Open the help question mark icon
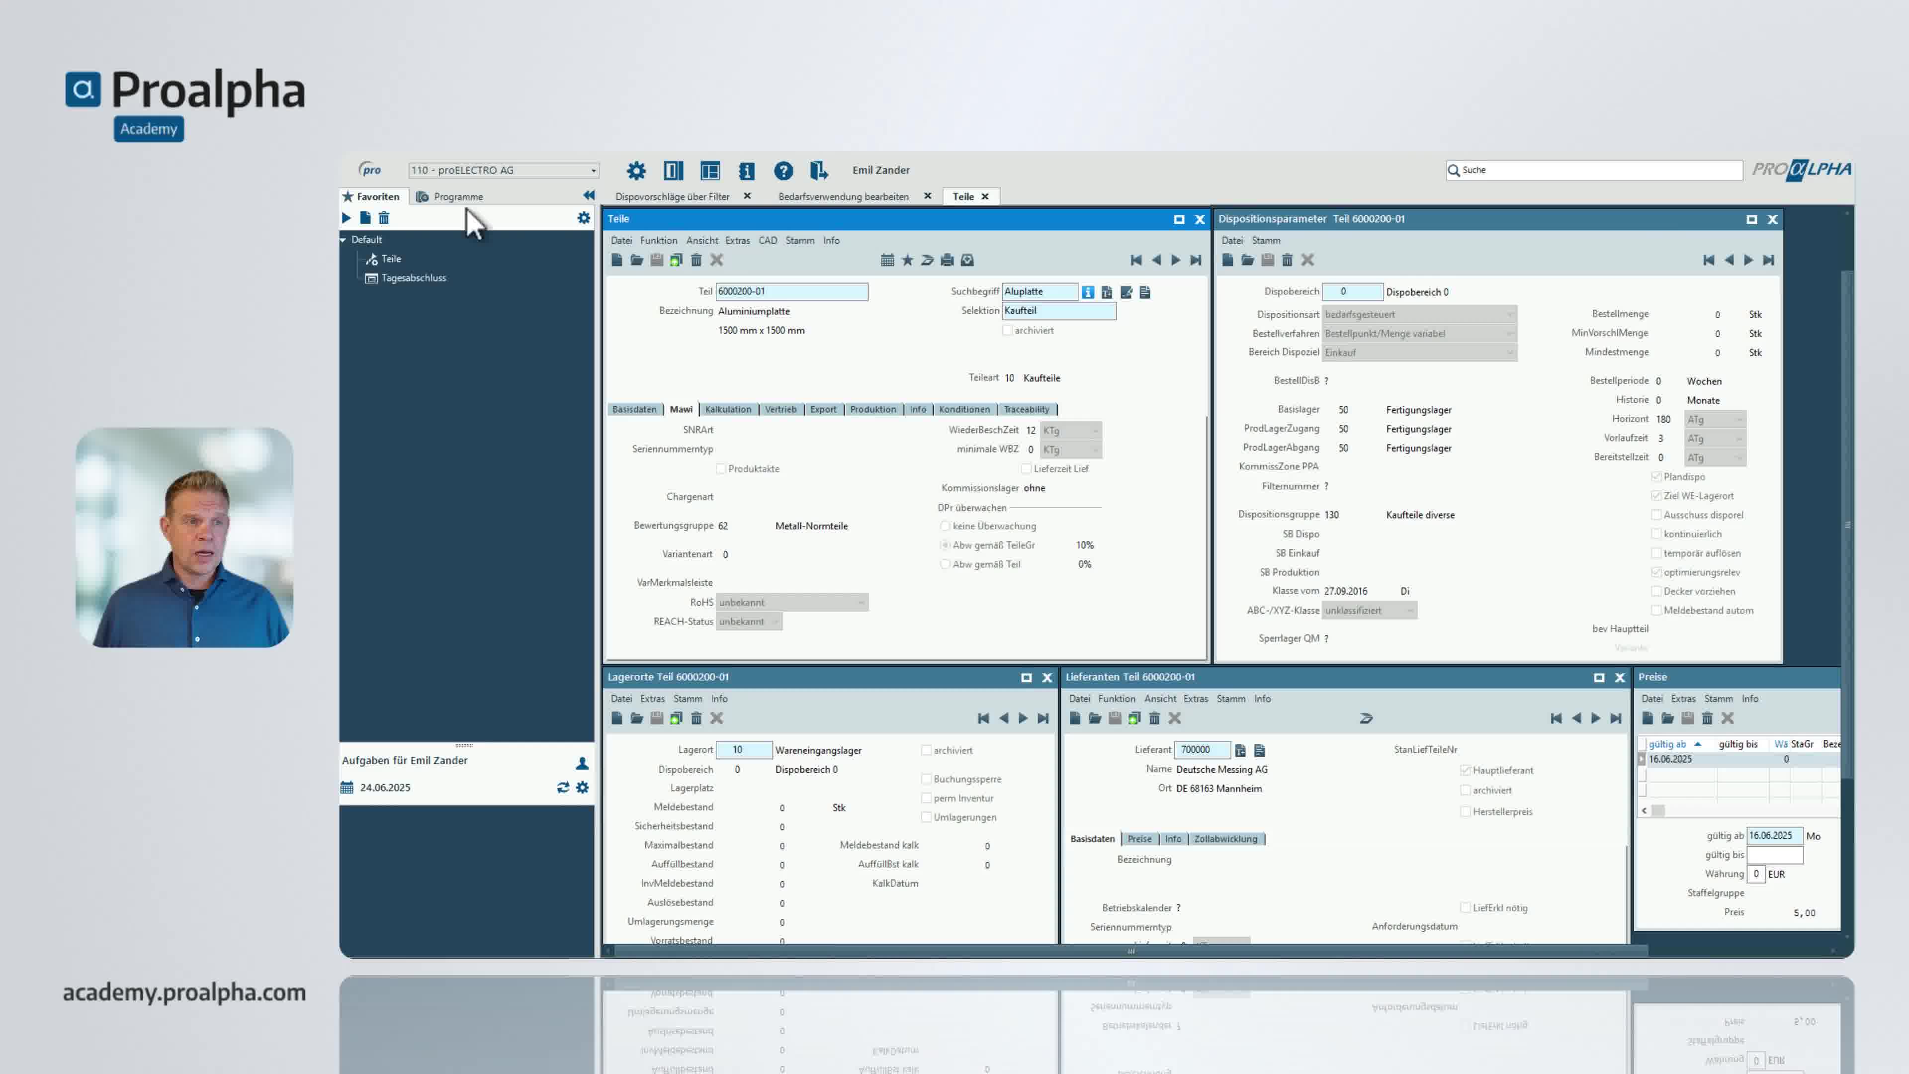The width and height of the screenshot is (1909, 1074). pos(782,171)
